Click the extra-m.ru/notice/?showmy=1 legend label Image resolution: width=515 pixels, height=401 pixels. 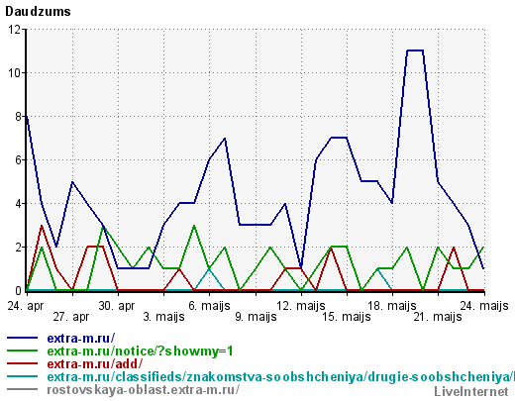140,351
